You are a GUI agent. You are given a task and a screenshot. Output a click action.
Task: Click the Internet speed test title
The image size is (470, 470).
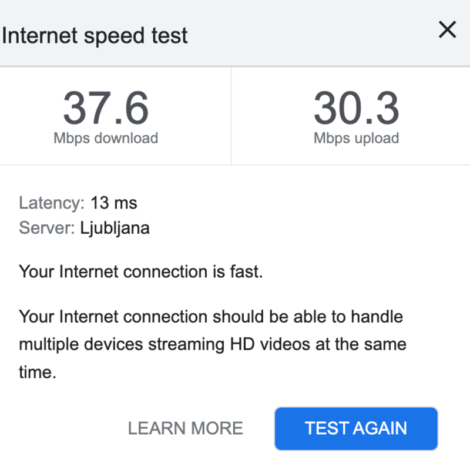point(95,35)
